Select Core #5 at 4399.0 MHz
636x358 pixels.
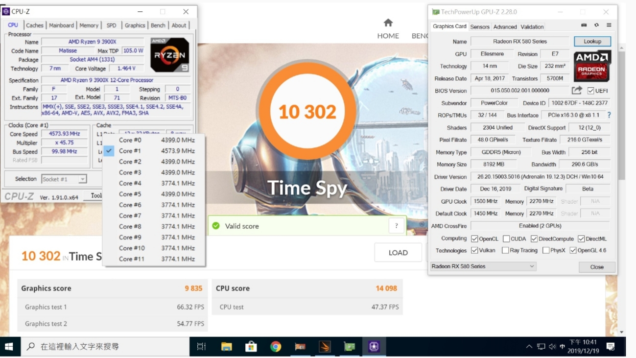tap(154, 194)
